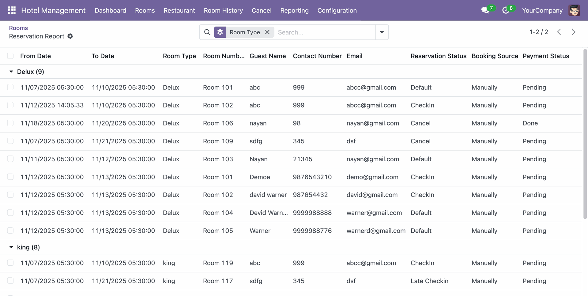Open the activities clock icon
588x296 pixels.
point(506,10)
